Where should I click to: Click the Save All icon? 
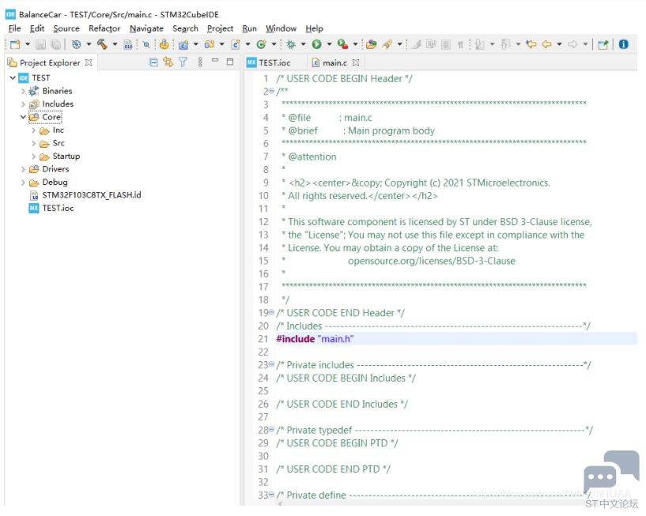55,44
